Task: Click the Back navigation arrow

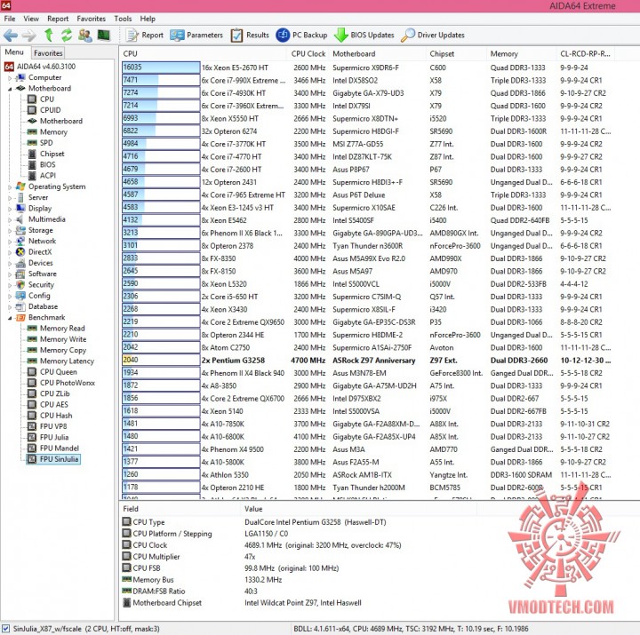Action: tap(11, 36)
